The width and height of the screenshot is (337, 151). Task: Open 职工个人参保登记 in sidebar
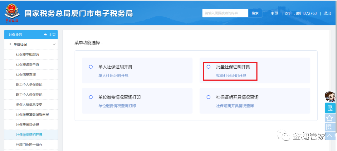tap(31, 85)
